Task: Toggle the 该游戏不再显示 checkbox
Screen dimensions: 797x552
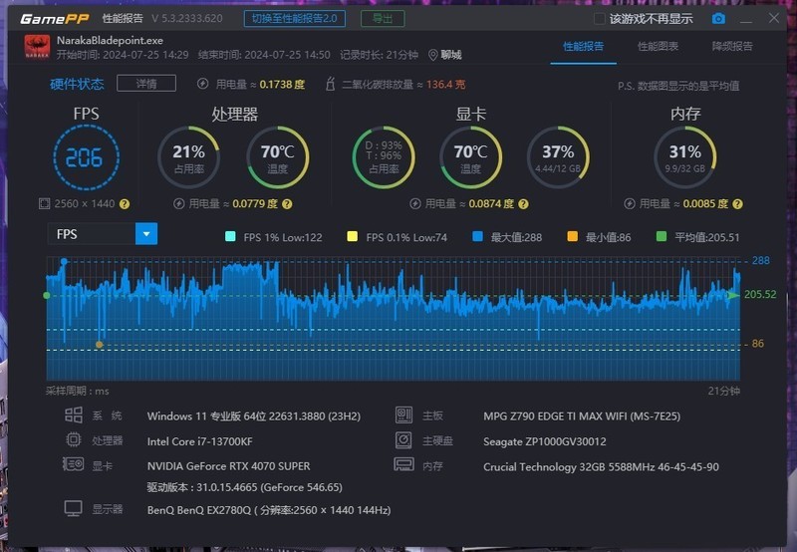Action: click(600, 19)
